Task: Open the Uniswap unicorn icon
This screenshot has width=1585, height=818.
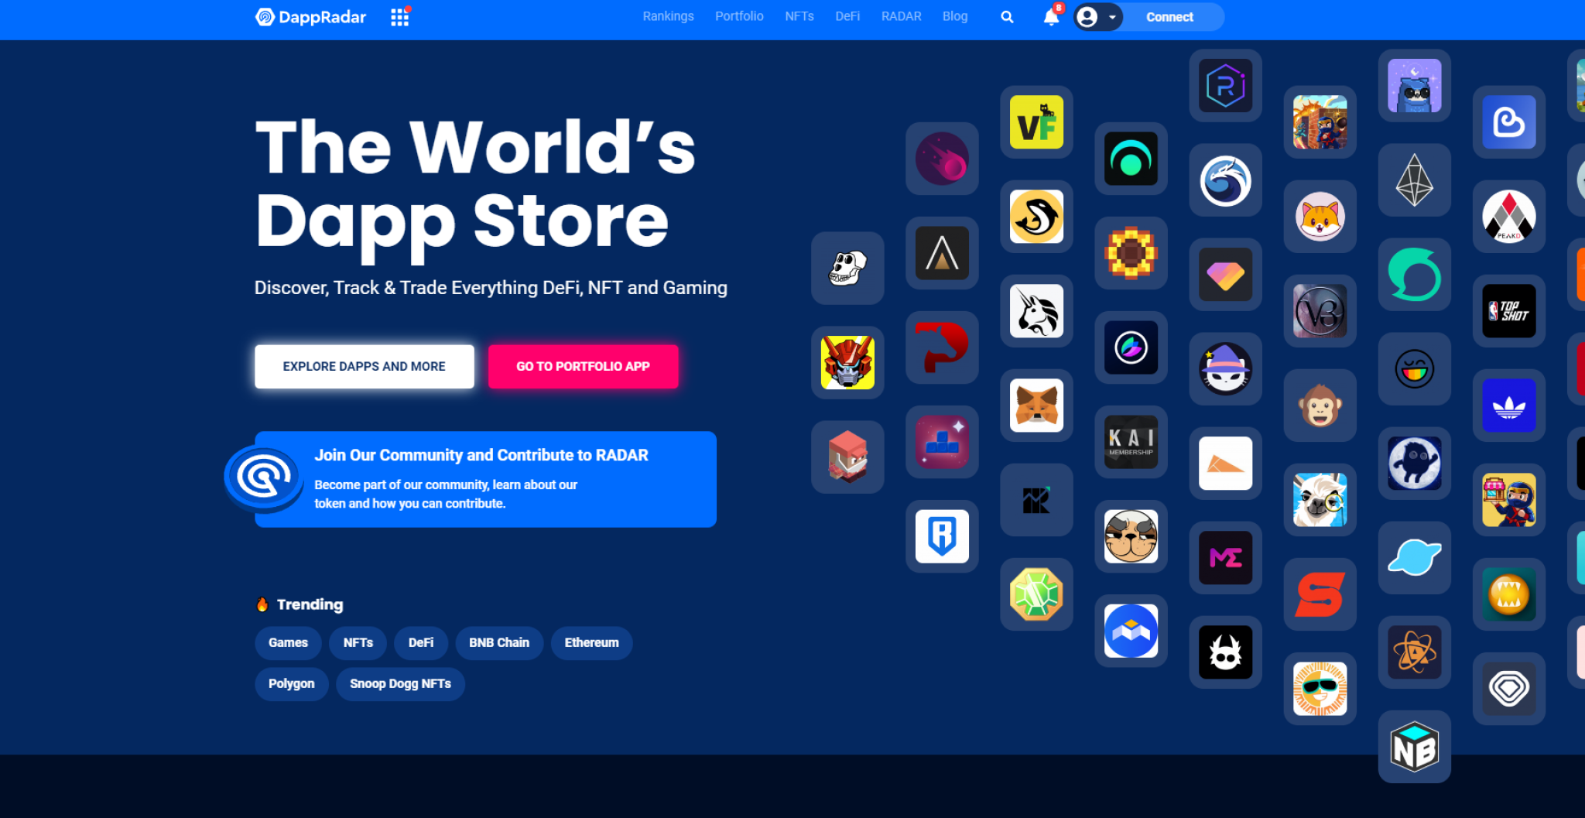Action: 1036,311
